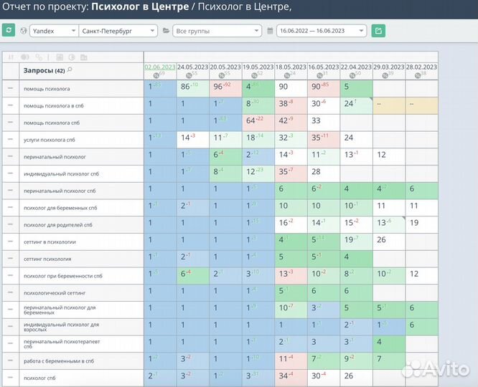Expand the Все группы dropdown

point(216,31)
